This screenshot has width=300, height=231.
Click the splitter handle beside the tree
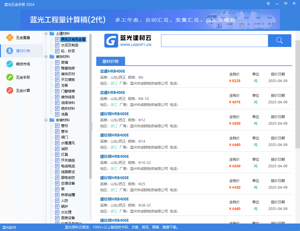coord(93,127)
